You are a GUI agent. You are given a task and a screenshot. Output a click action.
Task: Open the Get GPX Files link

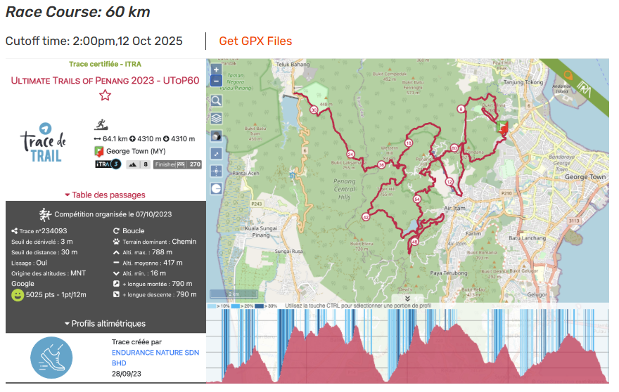(x=255, y=41)
